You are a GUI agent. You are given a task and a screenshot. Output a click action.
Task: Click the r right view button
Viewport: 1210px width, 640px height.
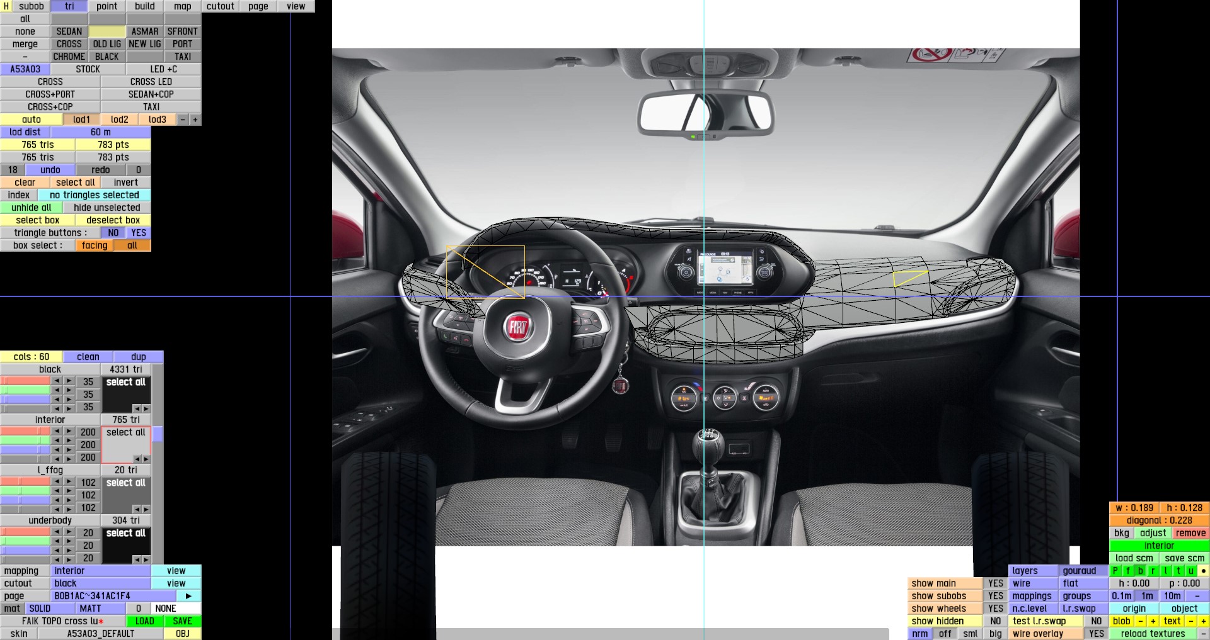1153,571
